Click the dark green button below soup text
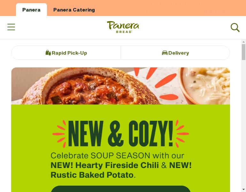Image resolution: width=246 pixels, height=192 pixels. [120, 189]
